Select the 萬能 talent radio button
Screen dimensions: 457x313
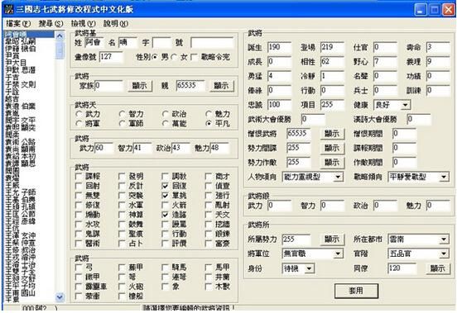[166, 124]
